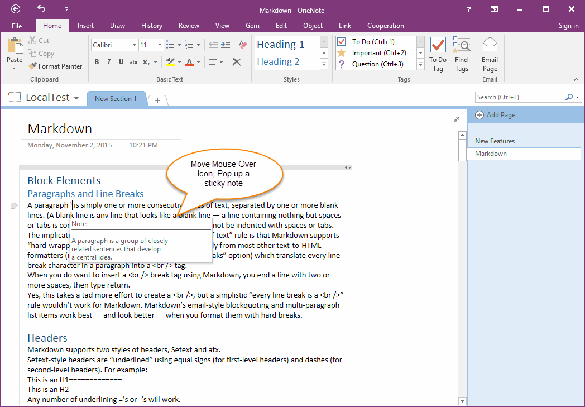The width and height of the screenshot is (585, 407).
Task: Expand the subscript/superscript arrow
Action: pos(156,63)
